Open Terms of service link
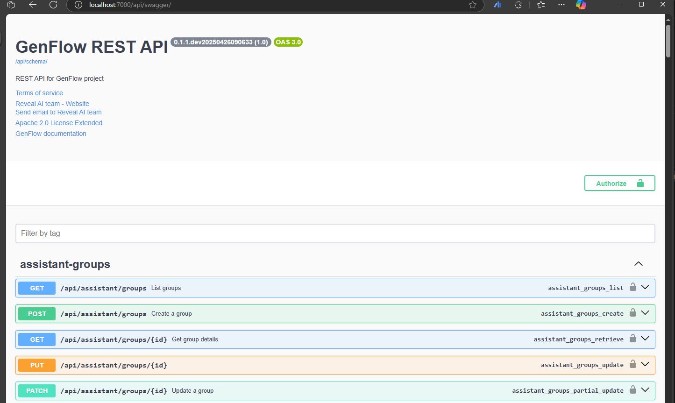The width and height of the screenshot is (675, 403). (x=39, y=93)
